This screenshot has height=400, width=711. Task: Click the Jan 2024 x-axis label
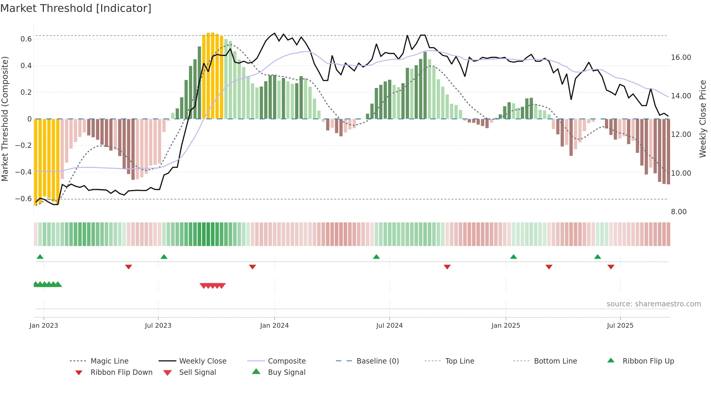[x=274, y=325]
